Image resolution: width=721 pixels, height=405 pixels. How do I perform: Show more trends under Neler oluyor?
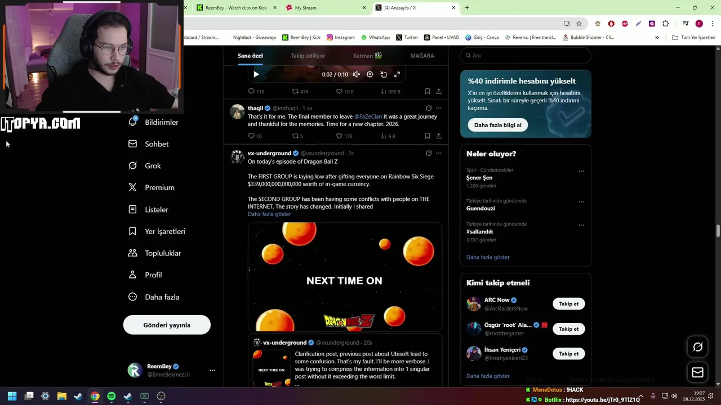point(488,257)
